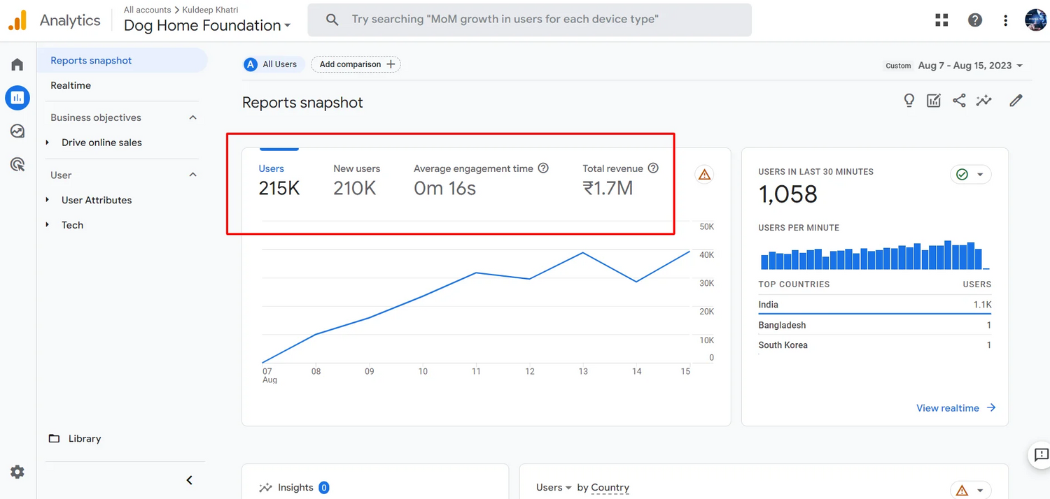The height and width of the screenshot is (499, 1050).
Task: Click Add comparison
Action: click(356, 64)
